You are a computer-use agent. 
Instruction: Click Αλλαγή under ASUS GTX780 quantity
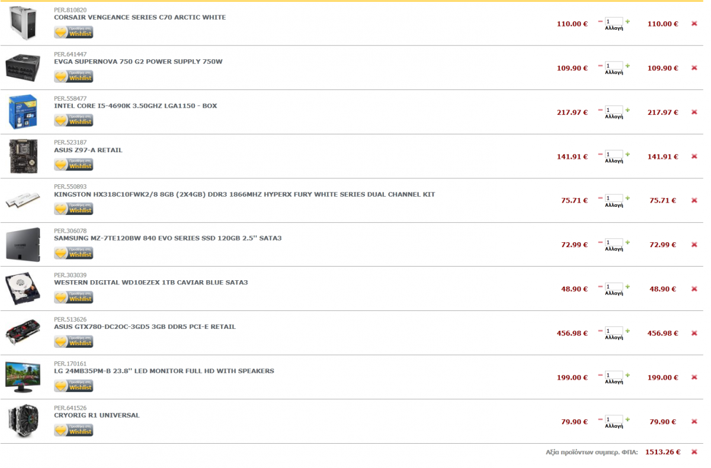pos(614,338)
